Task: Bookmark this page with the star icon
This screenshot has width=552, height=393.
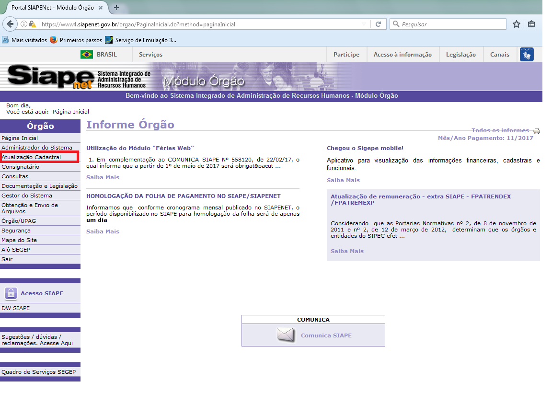Action: (x=517, y=24)
